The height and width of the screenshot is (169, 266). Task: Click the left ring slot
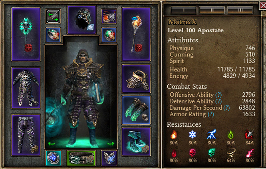(x=53, y=35)
